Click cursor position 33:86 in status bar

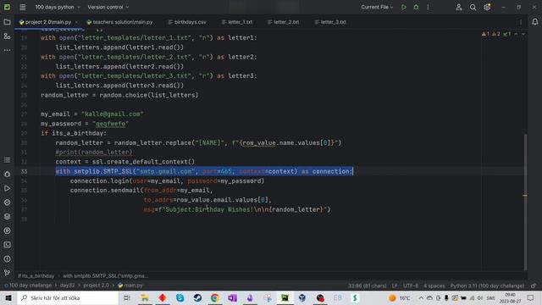(x=367, y=286)
